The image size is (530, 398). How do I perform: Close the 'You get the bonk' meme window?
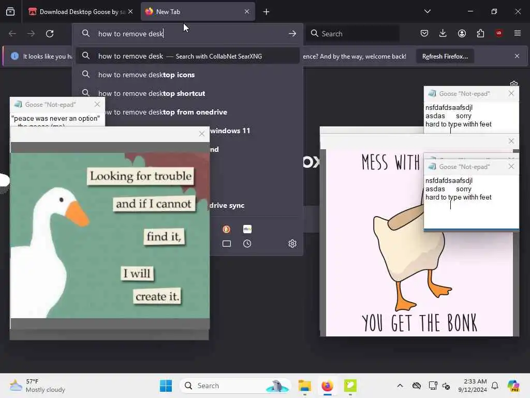click(511, 141)
